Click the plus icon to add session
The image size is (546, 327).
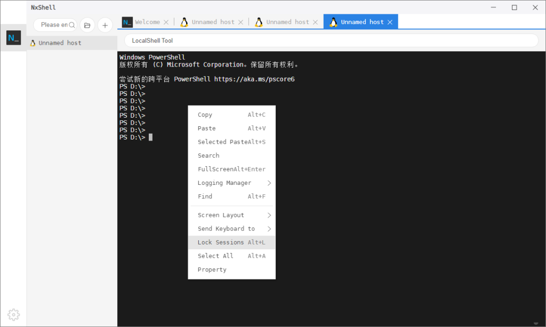pos(105,25)
